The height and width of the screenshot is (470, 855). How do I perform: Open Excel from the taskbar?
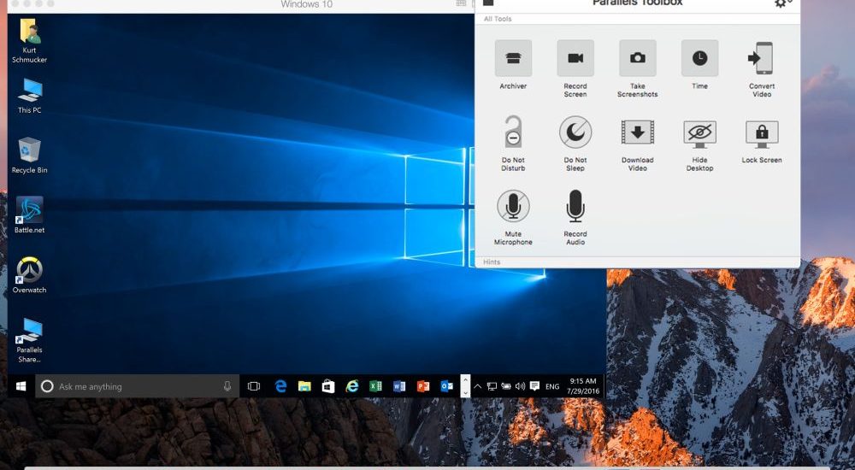pyautogui.click(x=375, y=386)
